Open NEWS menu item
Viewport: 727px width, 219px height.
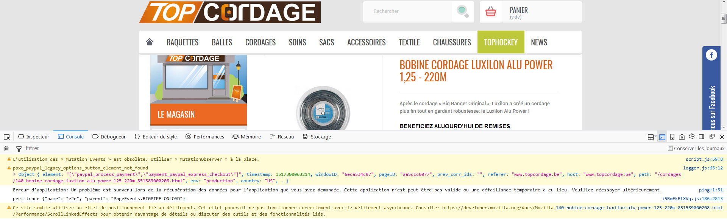coord(539,42)
